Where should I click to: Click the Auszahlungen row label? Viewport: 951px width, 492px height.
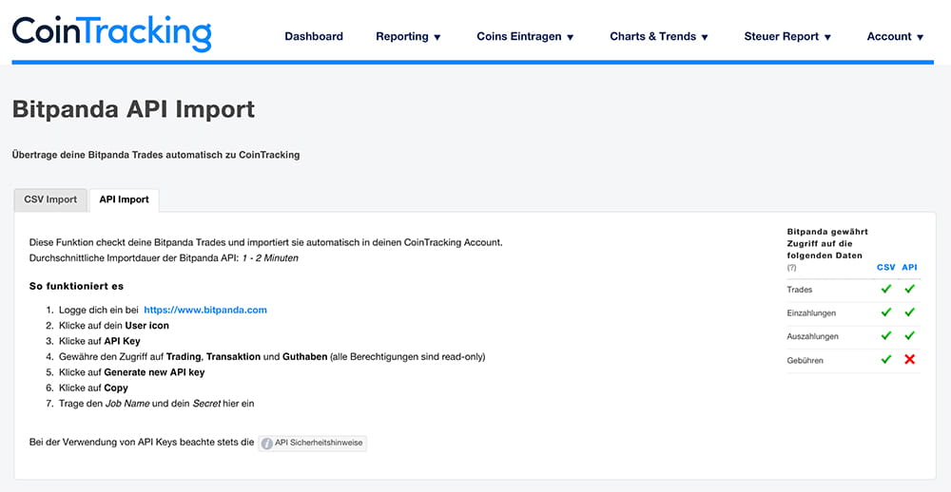tap(813, 336)
